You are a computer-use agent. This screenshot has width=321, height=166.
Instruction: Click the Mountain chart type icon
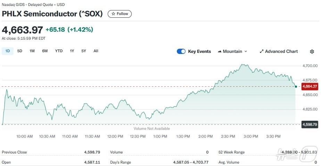click(220, 52)
